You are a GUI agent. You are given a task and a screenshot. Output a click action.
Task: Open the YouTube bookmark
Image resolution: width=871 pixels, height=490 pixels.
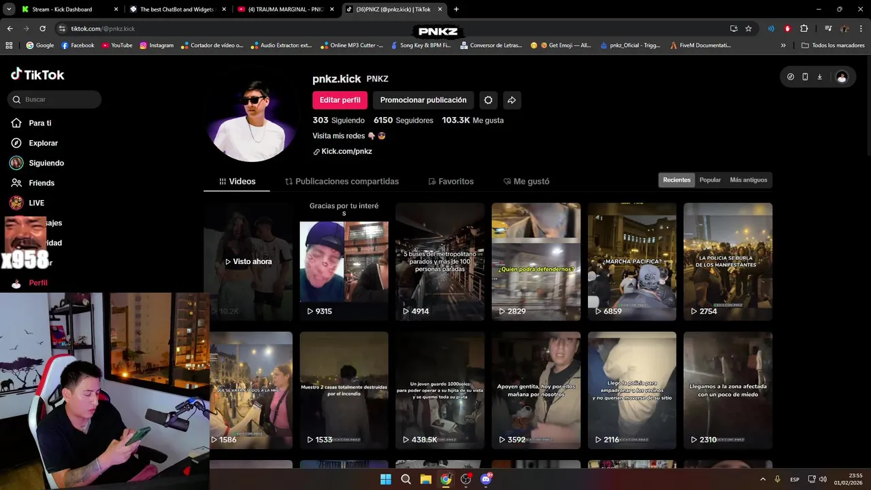pos(117,46)
